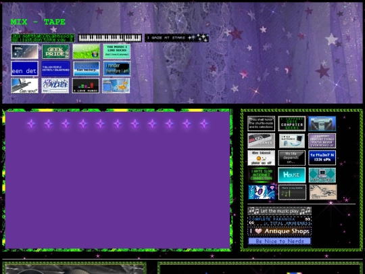Image resolution: width=365 pixels, height=274 pixels.
Task: Click the blue 'een det' scrolling stamp
Action: 25,69
